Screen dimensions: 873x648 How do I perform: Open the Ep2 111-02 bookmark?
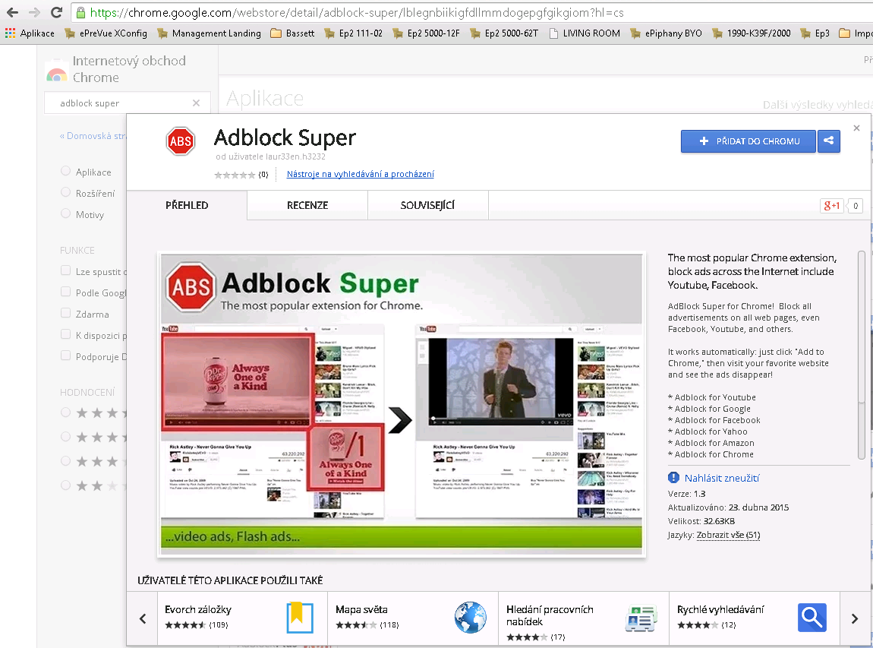pos(353,33)
